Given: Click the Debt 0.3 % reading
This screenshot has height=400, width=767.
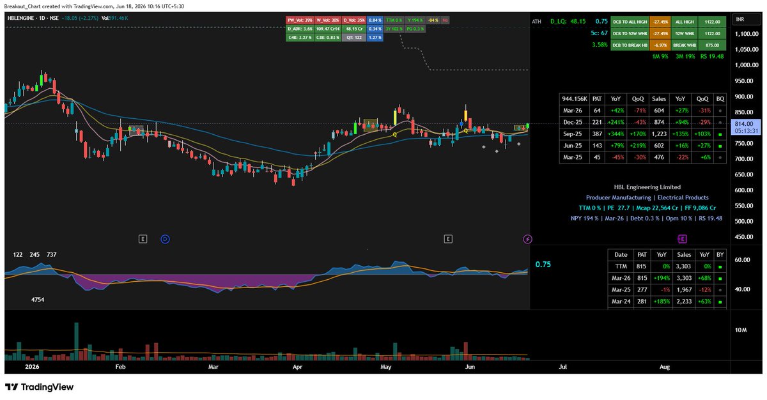Looking at the screenshot, I should (x=645, y=219).
